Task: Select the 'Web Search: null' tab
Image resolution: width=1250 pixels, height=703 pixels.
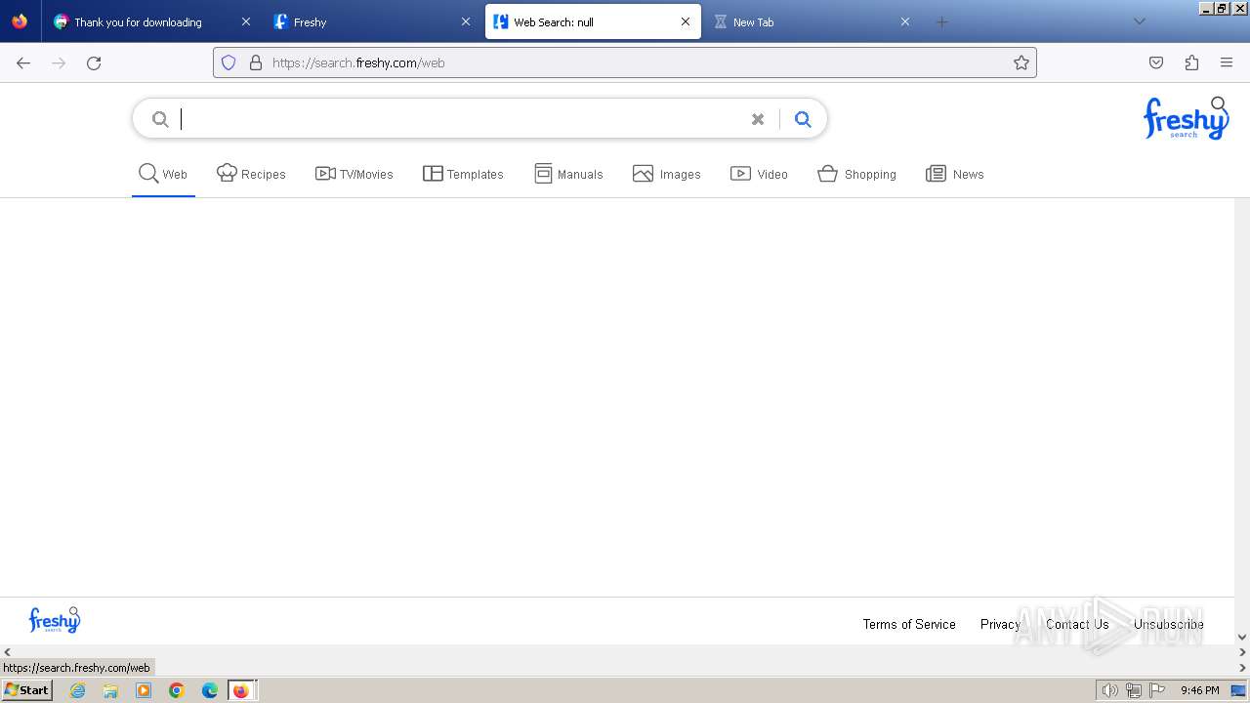Action: 593,21
